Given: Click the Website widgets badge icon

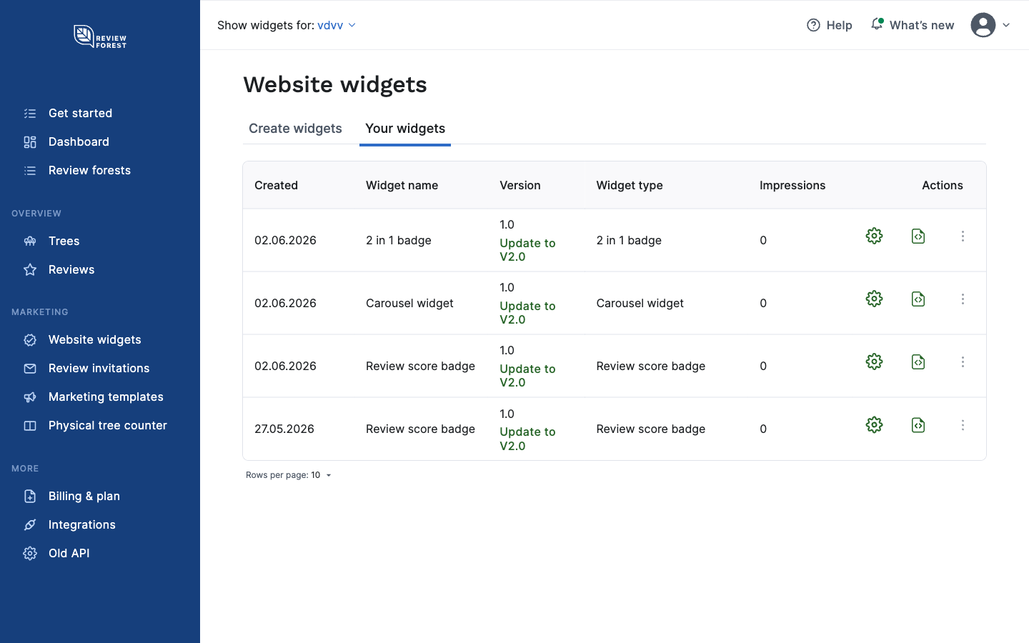Looking at the screenshot, I should coord(30,340).
